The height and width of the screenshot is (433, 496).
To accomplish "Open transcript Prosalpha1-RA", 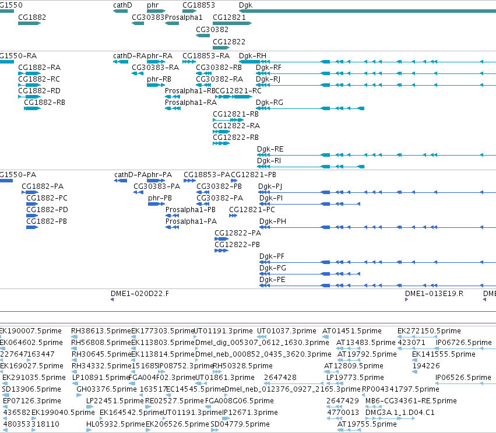I will (x=191, y=103).
